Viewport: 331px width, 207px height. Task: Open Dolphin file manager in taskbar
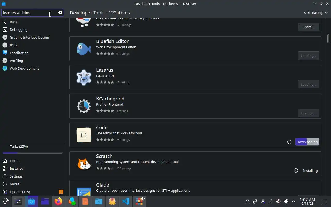point(45,201)
